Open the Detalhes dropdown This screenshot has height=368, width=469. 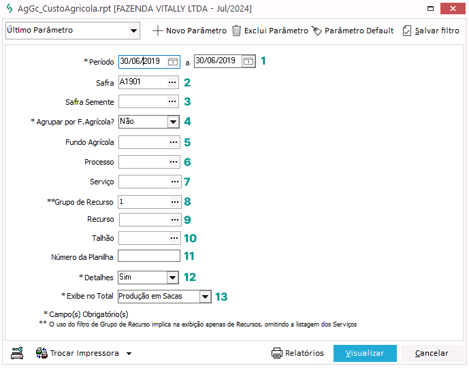(172, 278)
